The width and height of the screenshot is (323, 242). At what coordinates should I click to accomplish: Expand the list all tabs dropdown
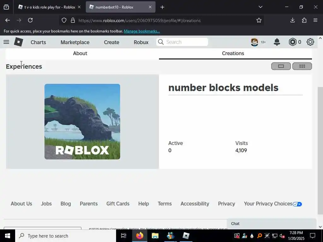pyautogui.click(x=260, y=7)
